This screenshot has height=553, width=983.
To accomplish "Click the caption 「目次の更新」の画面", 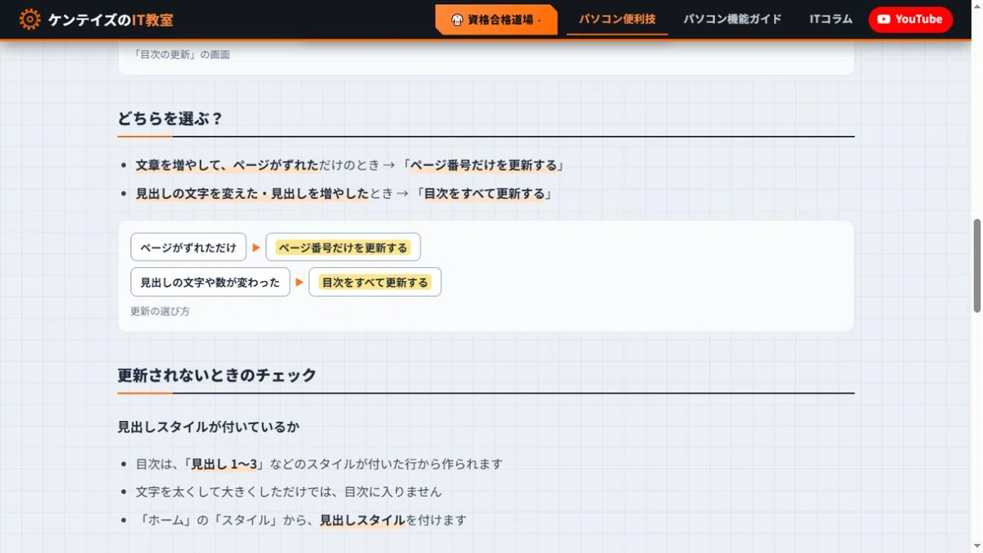I will [181, 55].
